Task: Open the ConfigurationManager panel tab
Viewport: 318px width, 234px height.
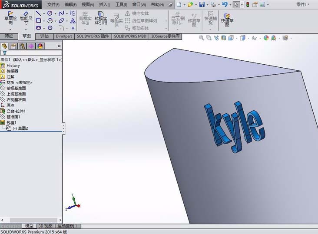Action: tap(22, 46)
